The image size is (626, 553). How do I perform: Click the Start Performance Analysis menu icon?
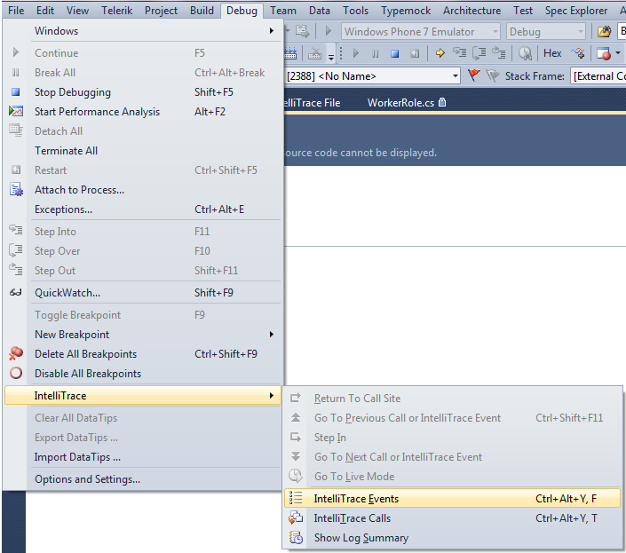pos(16,111)
